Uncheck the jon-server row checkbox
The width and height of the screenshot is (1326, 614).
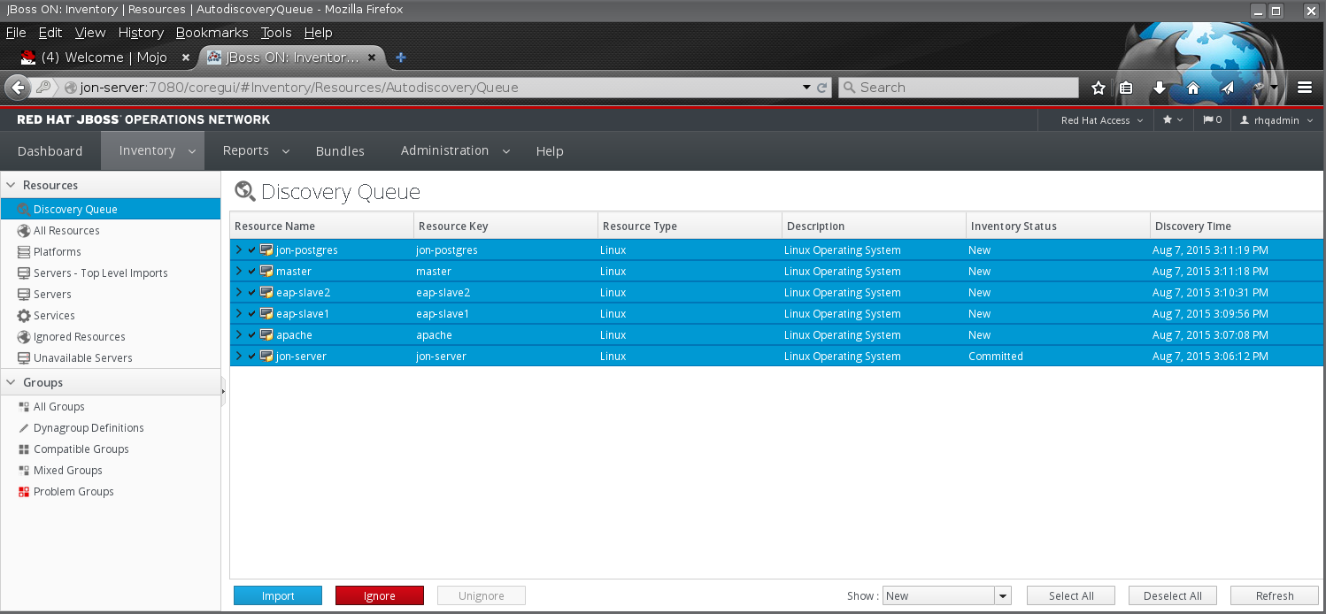[x=252, y=357]
